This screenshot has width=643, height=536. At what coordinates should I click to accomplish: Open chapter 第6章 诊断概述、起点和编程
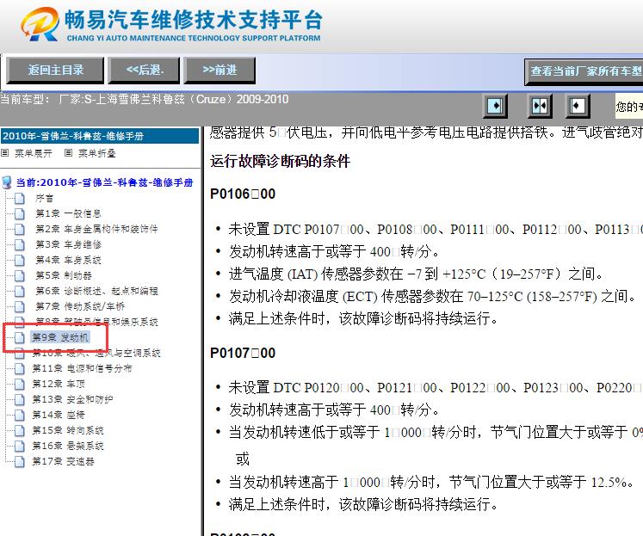[x=96, y=291]
